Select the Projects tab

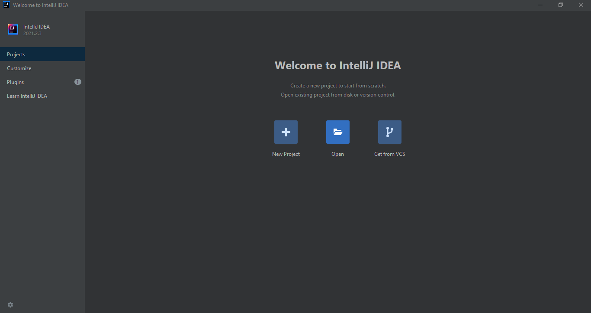coord(16,55)
